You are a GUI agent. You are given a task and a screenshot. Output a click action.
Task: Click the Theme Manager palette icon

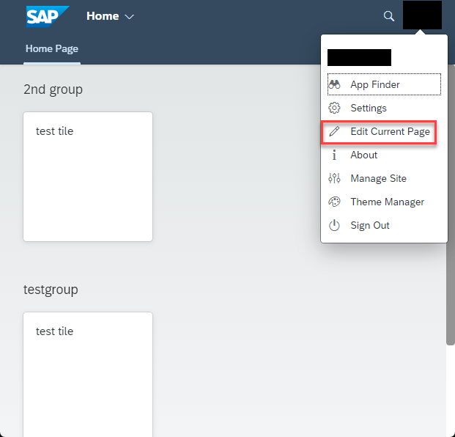pos(334,202)
